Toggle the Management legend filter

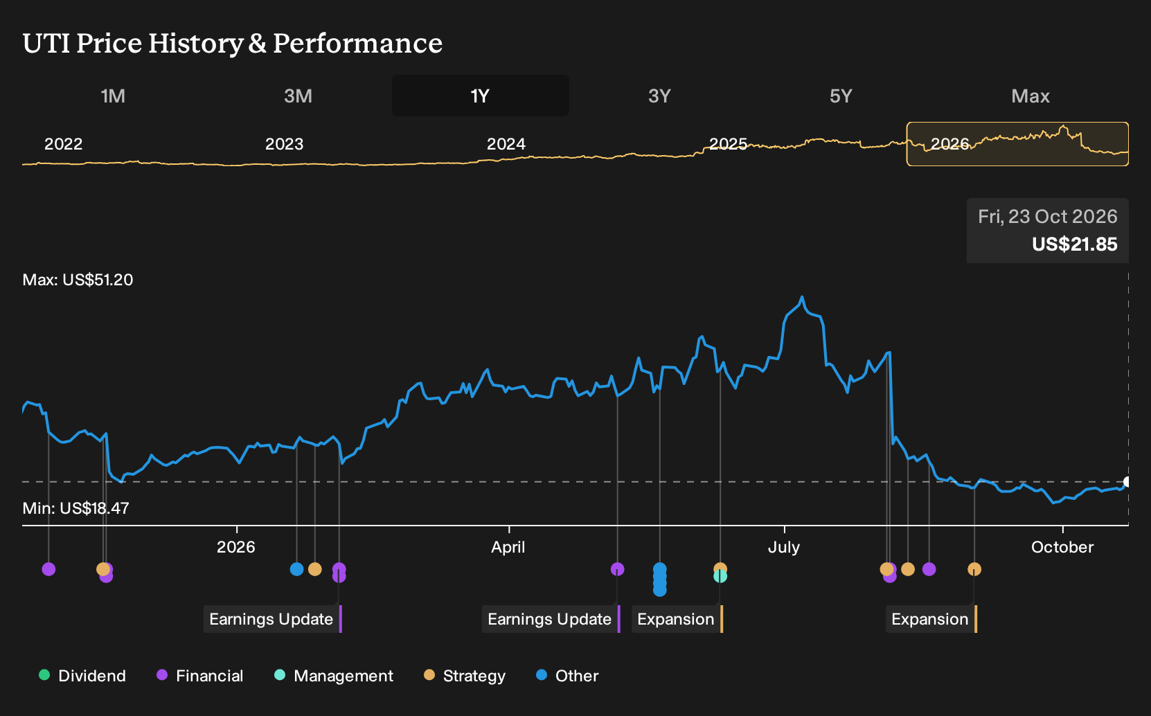(x=334, y=676)
